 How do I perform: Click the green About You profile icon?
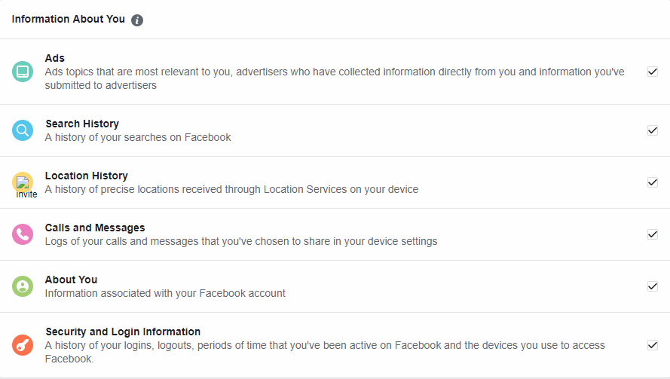click(23, 286)
